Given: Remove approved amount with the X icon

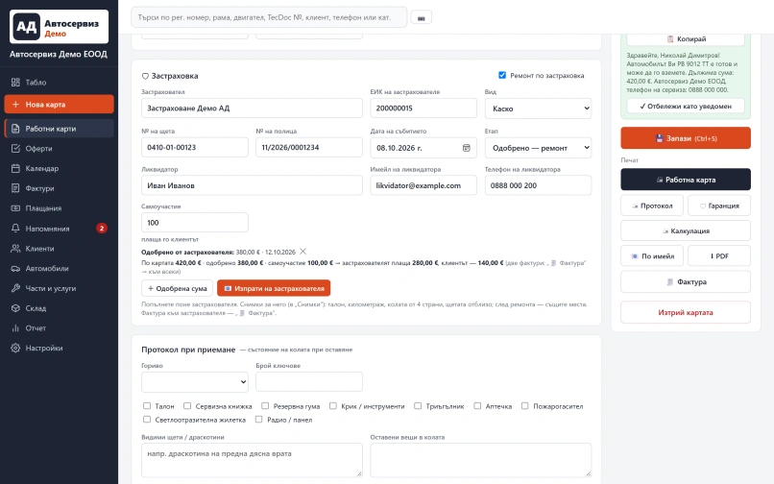Looking at the screenshot, I should (303, 252).
